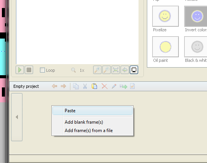Click the frame properties checkmark page icon
The width and height of the screenshot is (207, 163).
click(132, 86)
